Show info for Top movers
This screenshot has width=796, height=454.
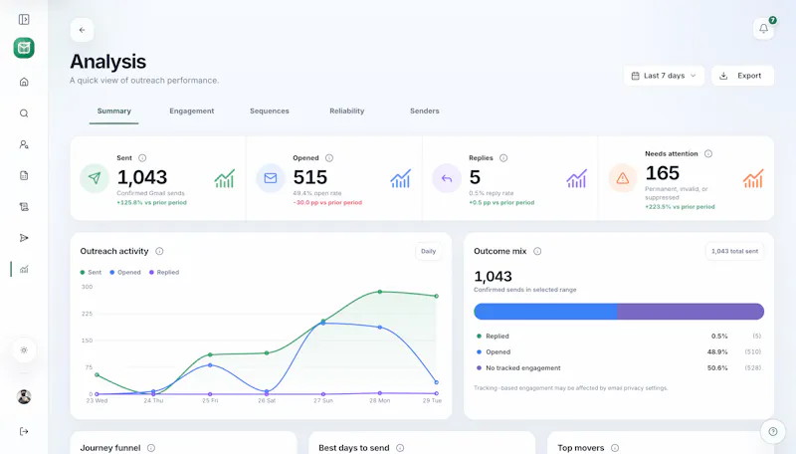615,448
